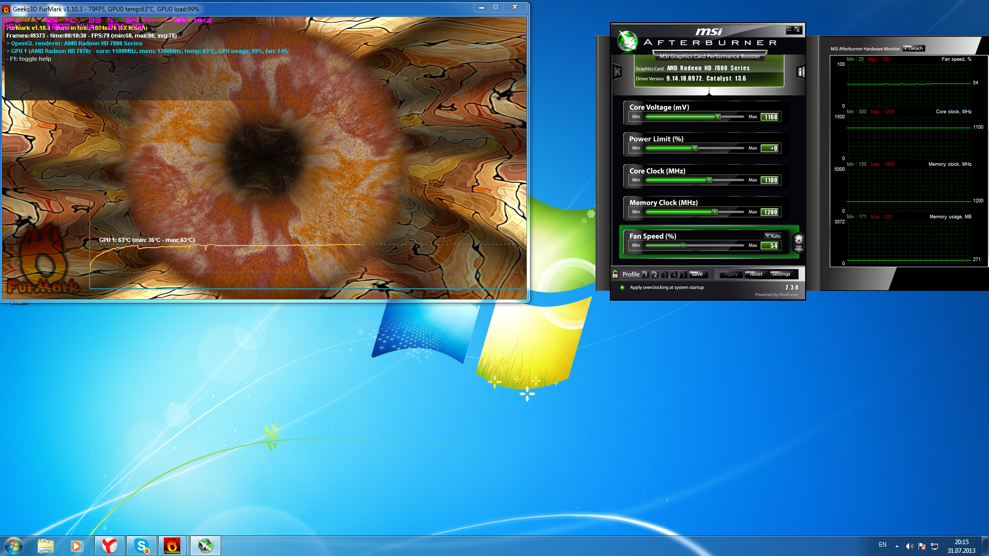
Task: Click the taskbar clock showing 20:15
Action: pyautogui.click(x=961, y=546)
